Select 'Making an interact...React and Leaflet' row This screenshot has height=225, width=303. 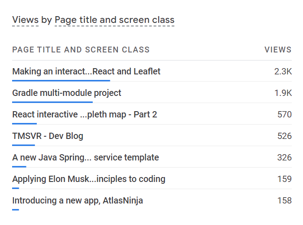coord(86,71)
